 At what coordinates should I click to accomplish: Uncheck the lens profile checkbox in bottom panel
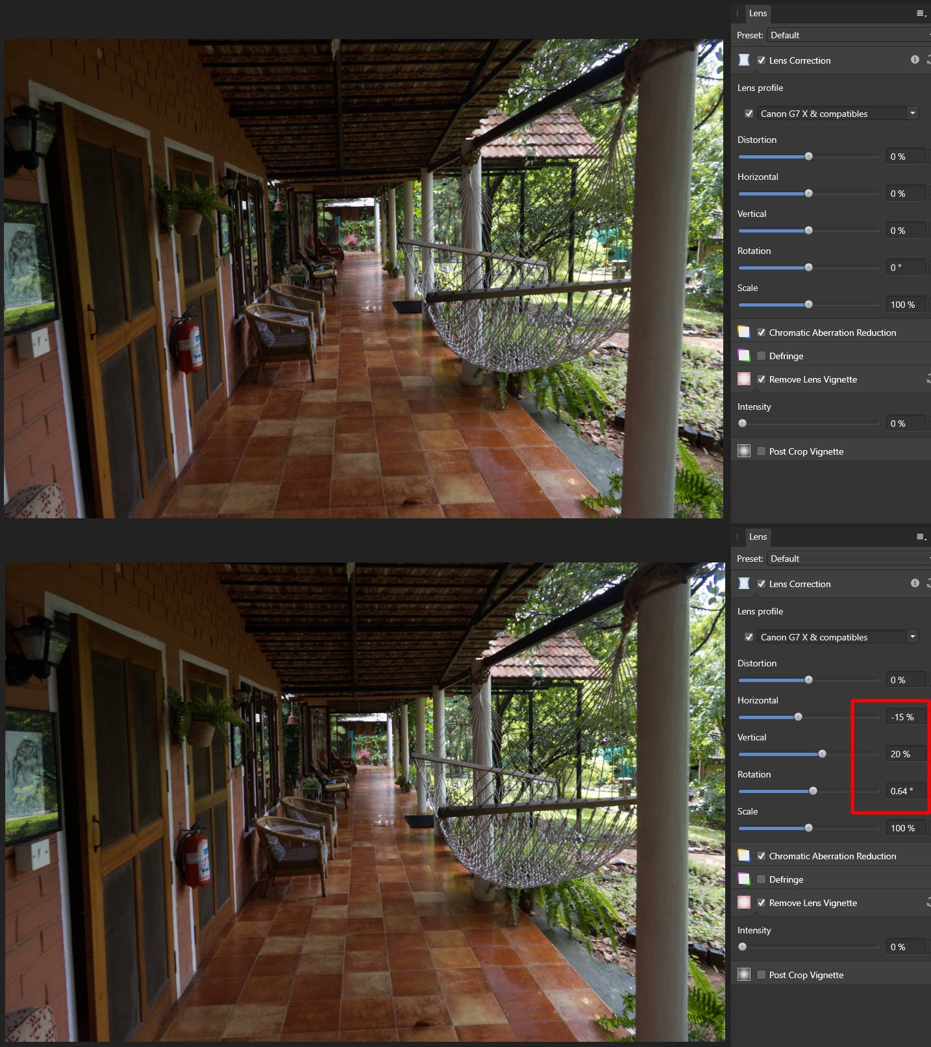coord(749,637)
